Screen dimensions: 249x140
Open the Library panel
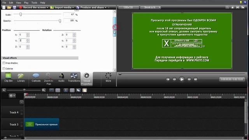[x=21, y=78]
